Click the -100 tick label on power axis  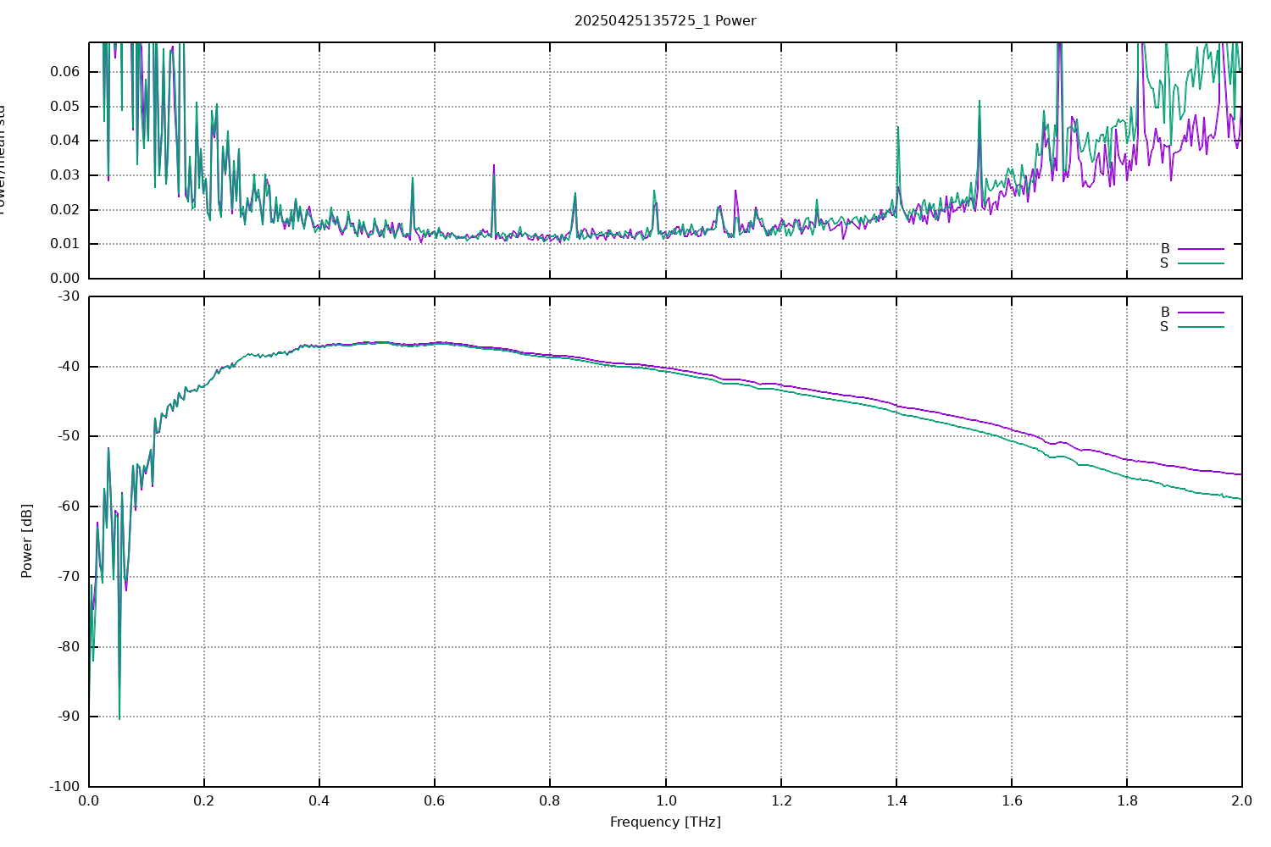click(x=64, y=786)
